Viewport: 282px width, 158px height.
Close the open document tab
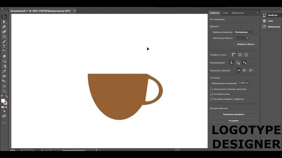74,11
